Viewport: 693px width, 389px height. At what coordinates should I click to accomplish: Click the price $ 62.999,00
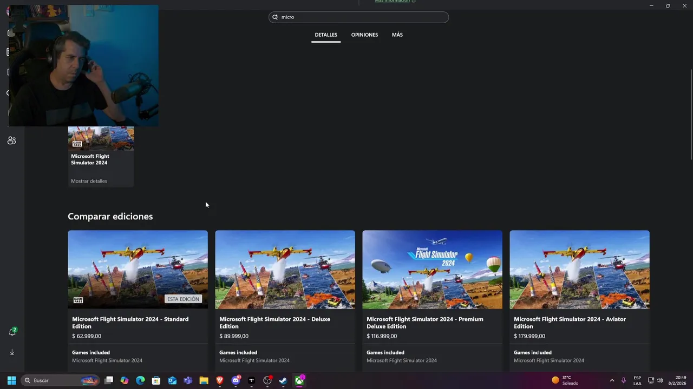pyautogui.click(x=87, y=336)
